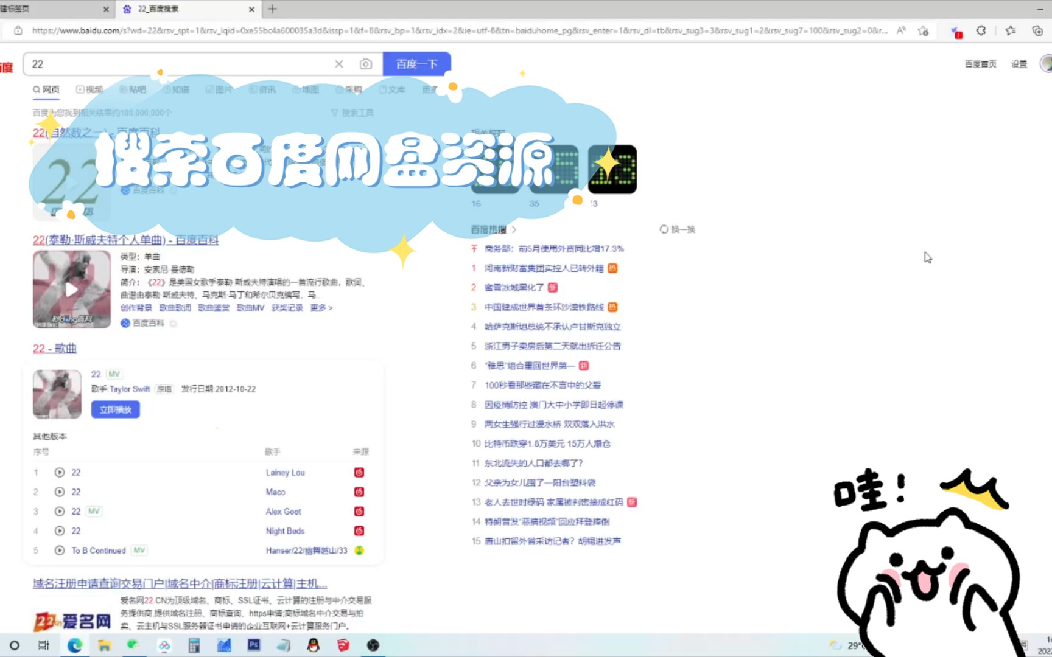Open hot search 浙江男子卖房后第二天就出拆迁公告

[552, 346]
